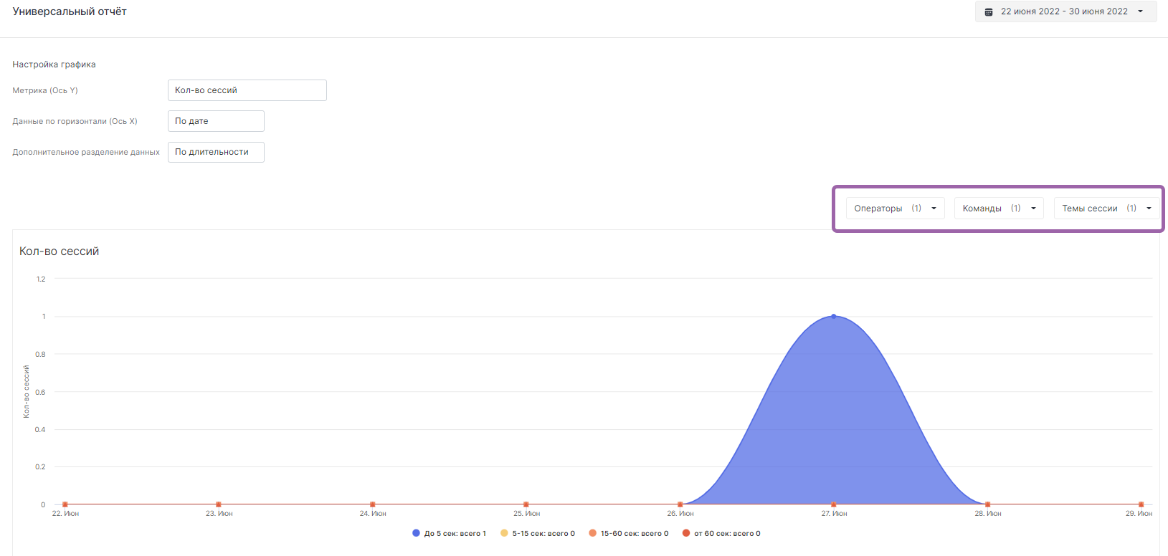Click the yellow legend dot for 5-15 сек
The width and height of the screenshot is (1168, 556).
coord(504,533)
